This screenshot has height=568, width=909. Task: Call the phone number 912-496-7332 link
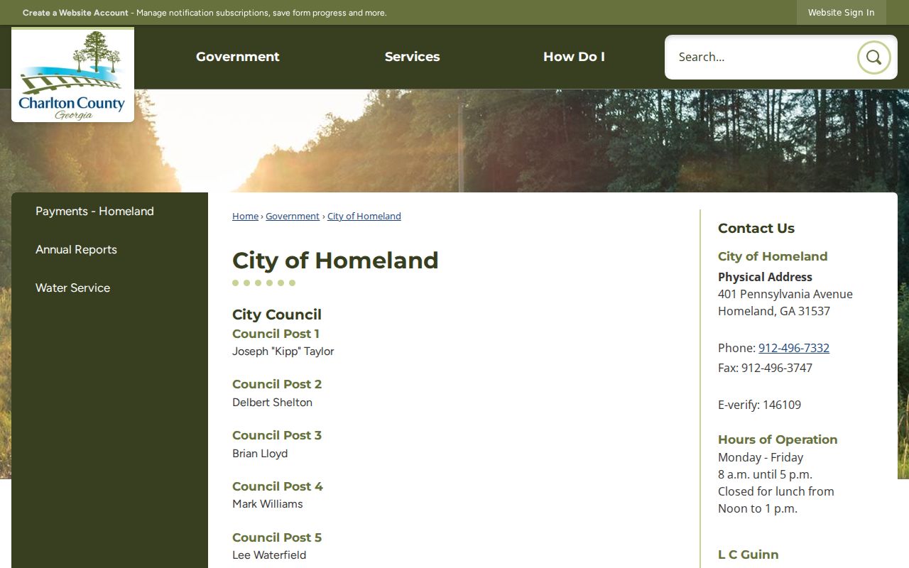(x=794, y=348)
